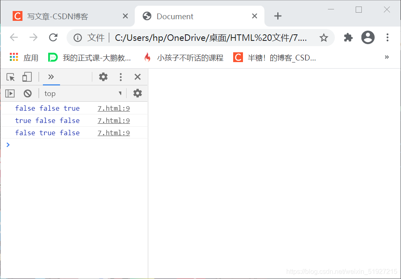401x279 pixels.
Task: Click the reload page icon
Action: (53, 37)
